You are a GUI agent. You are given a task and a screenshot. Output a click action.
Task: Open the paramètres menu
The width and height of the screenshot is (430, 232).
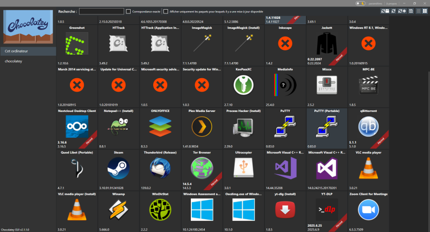coord(375,4)
